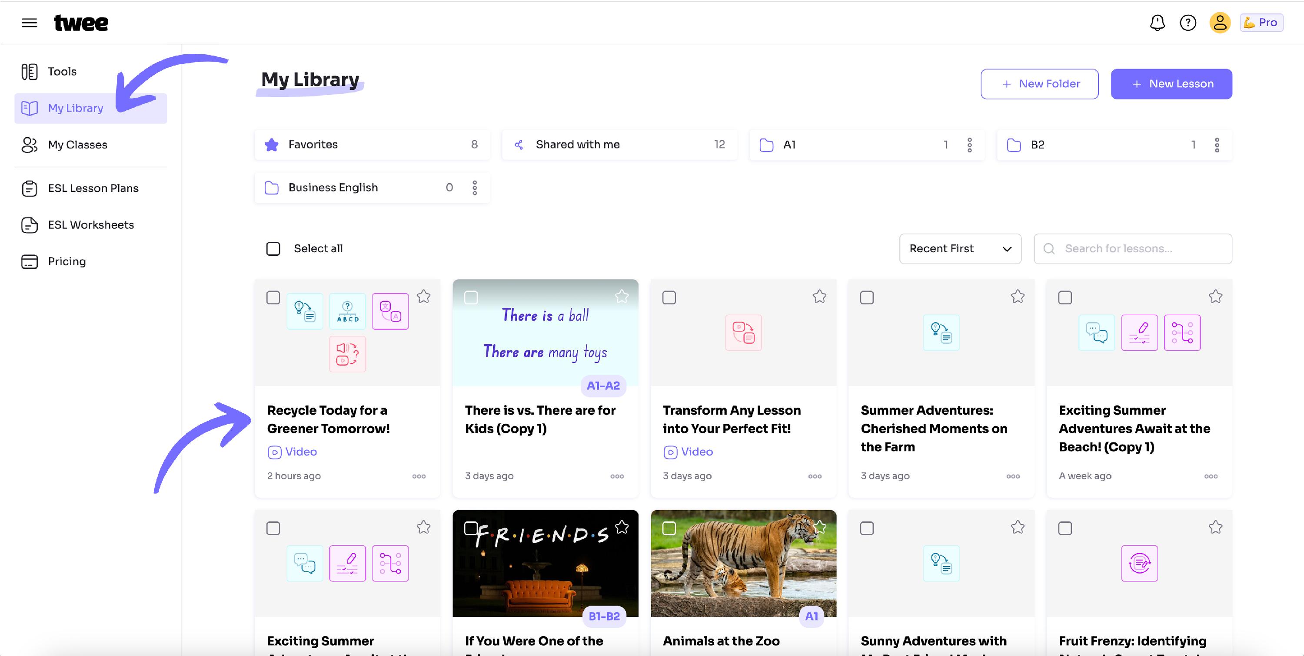This screenshot has width=1304, height=656.
Task: Open There is vs. There are more options
Action: click(616, 476)
